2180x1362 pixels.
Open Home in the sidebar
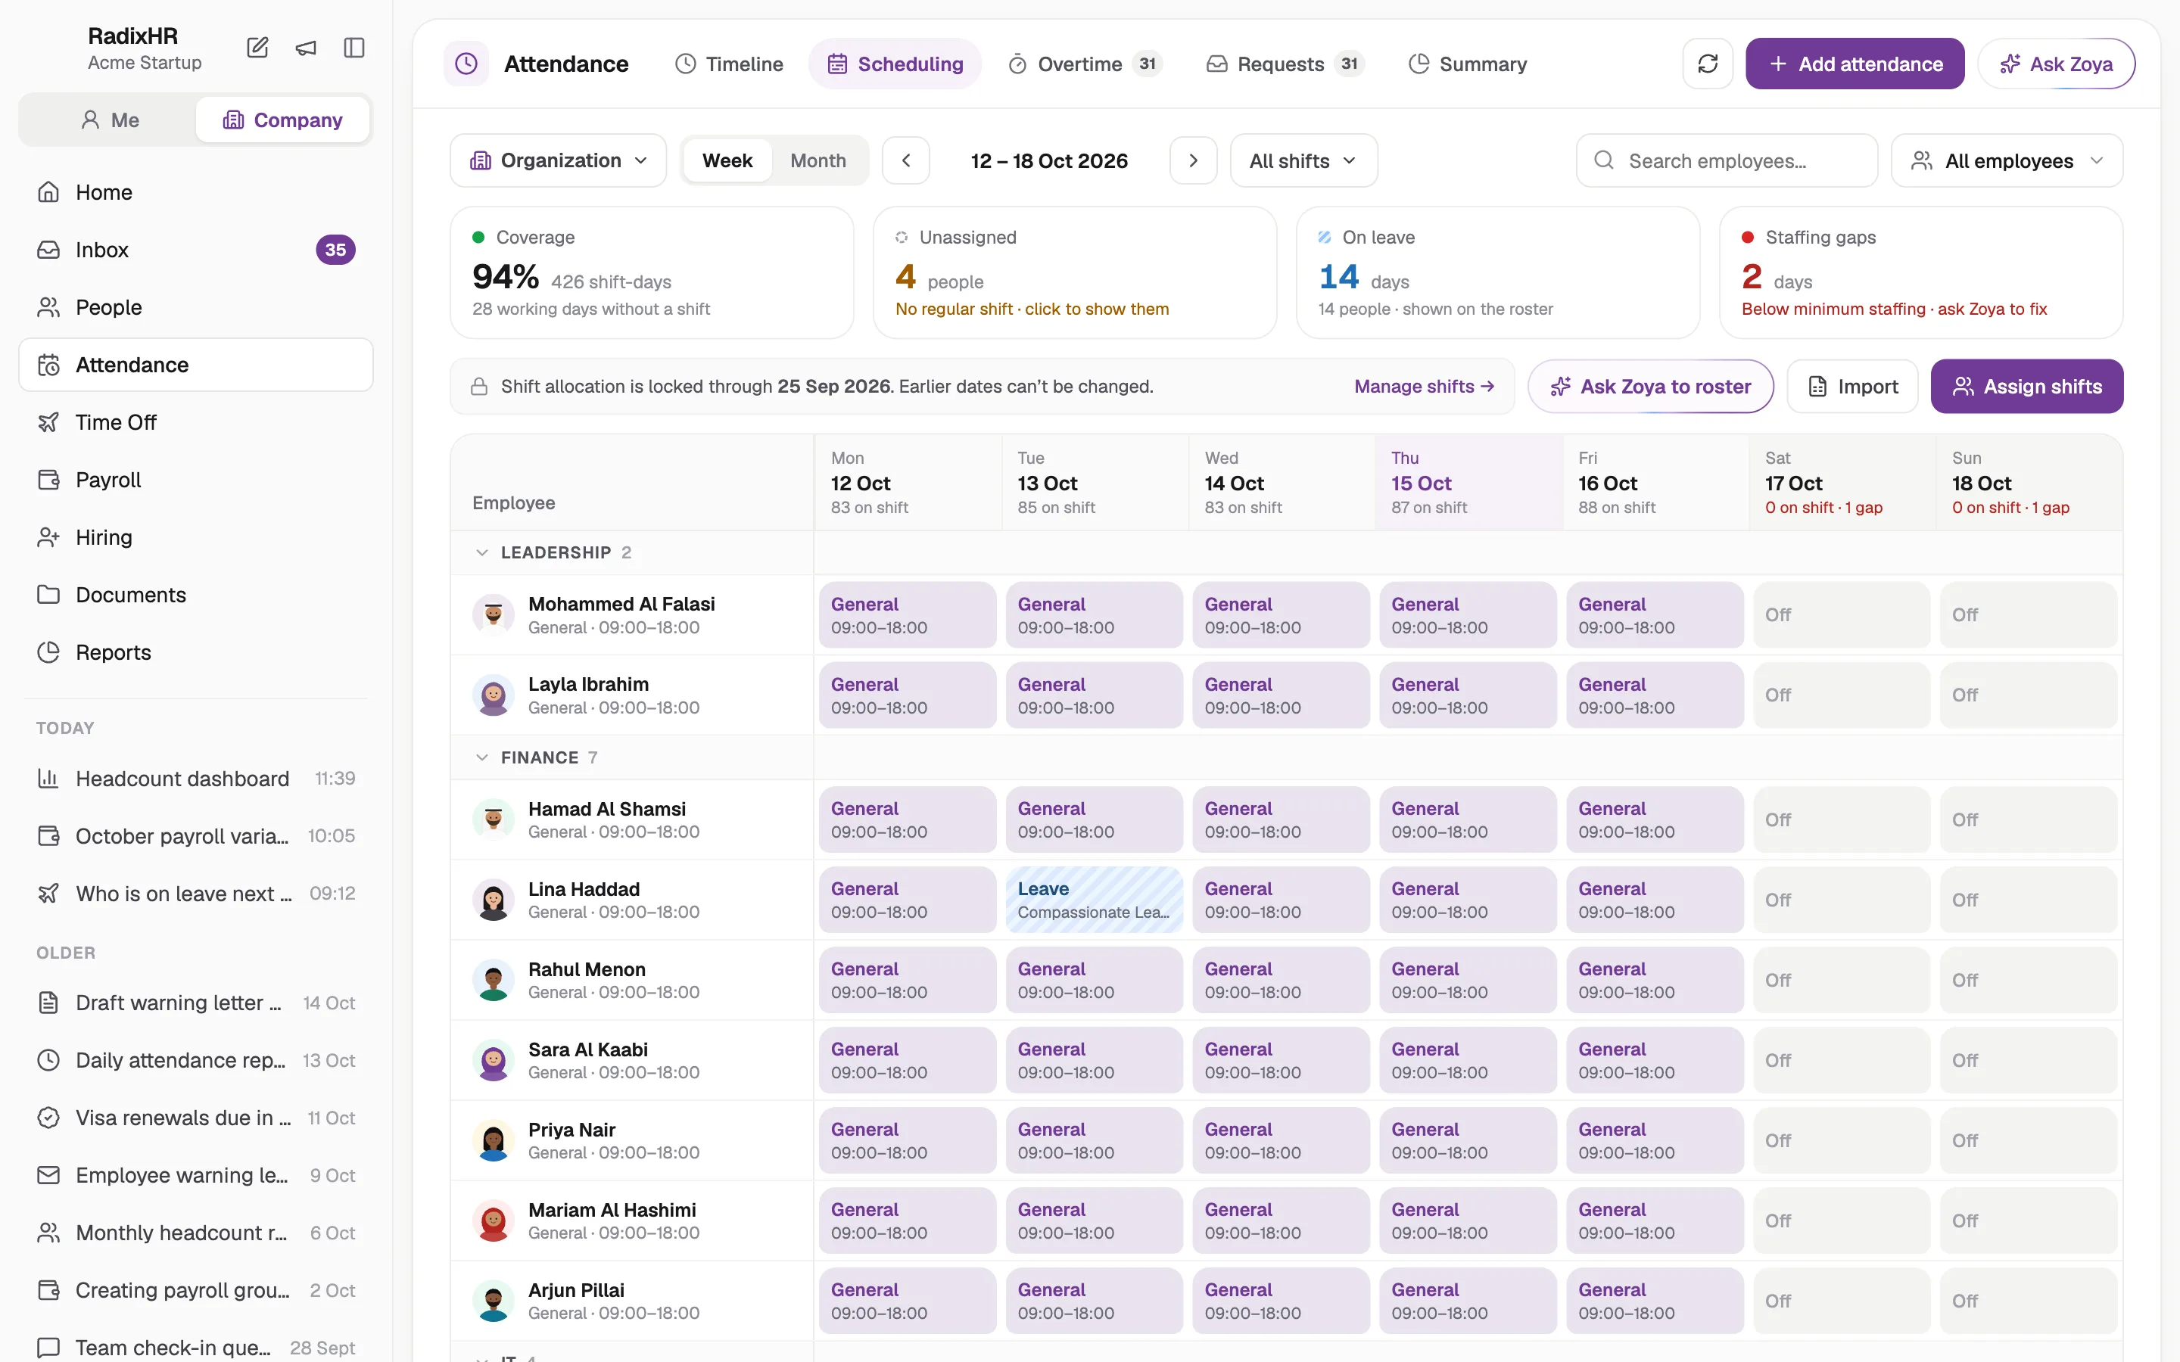[195, 192]
